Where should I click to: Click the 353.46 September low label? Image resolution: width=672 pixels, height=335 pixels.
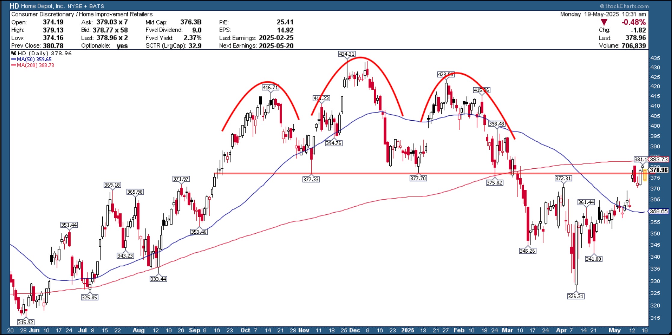199,232
